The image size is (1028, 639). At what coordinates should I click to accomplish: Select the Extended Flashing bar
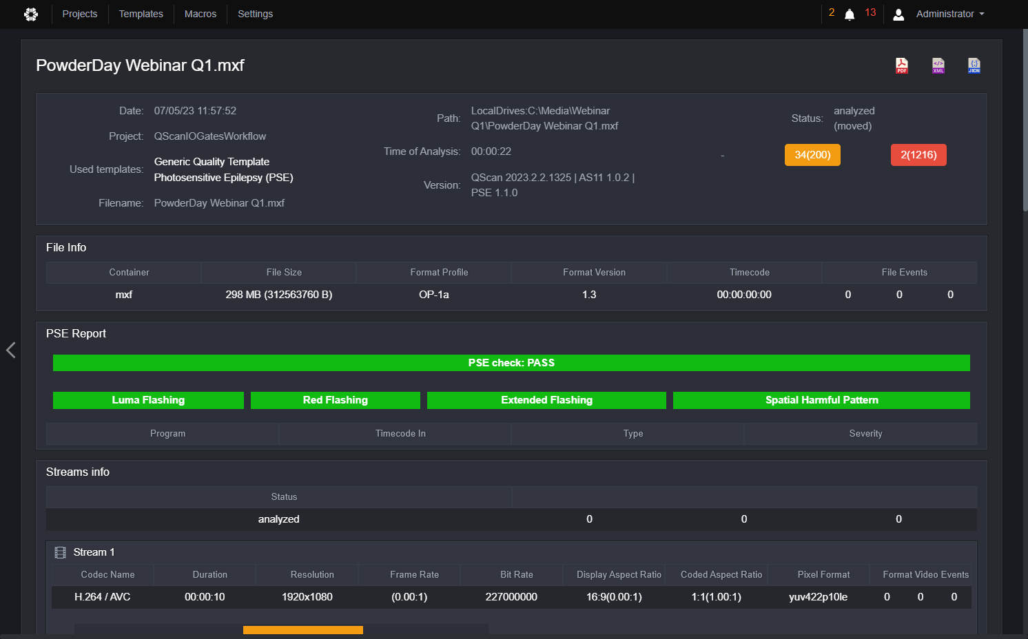(x=546, y=400)
